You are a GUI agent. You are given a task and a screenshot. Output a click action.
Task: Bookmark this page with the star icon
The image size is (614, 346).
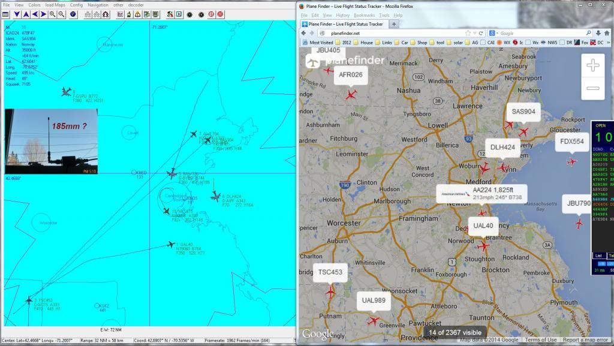point(468,33)
